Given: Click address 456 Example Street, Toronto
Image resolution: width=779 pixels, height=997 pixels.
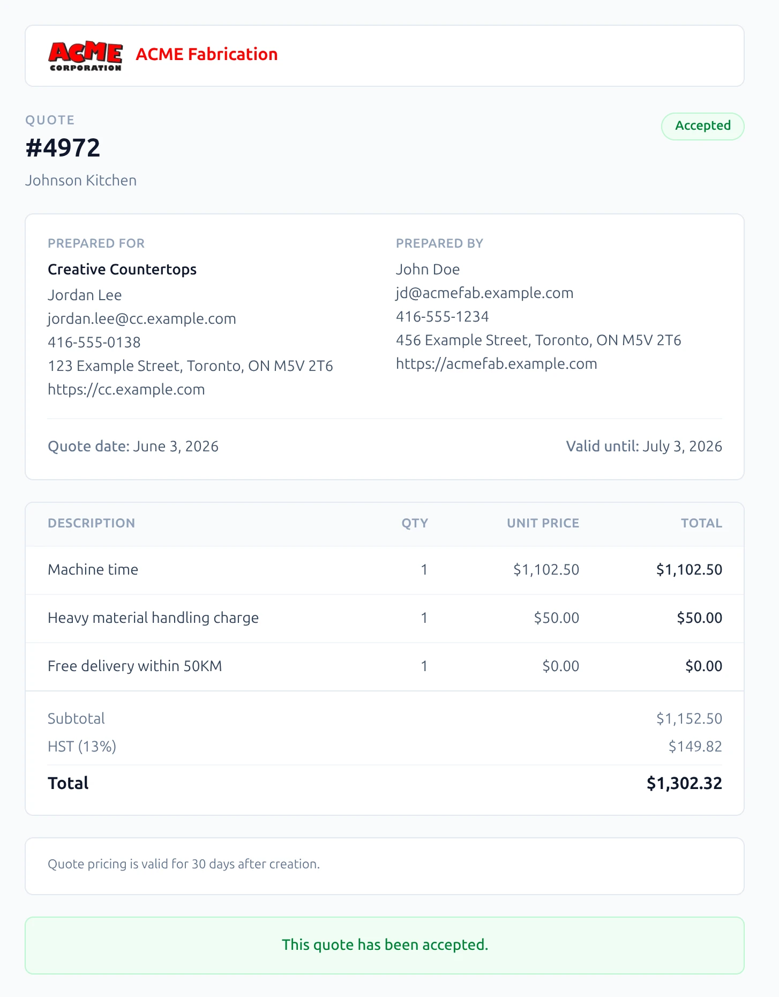Looking at the screenshot, I should click(x=538, y=340).
